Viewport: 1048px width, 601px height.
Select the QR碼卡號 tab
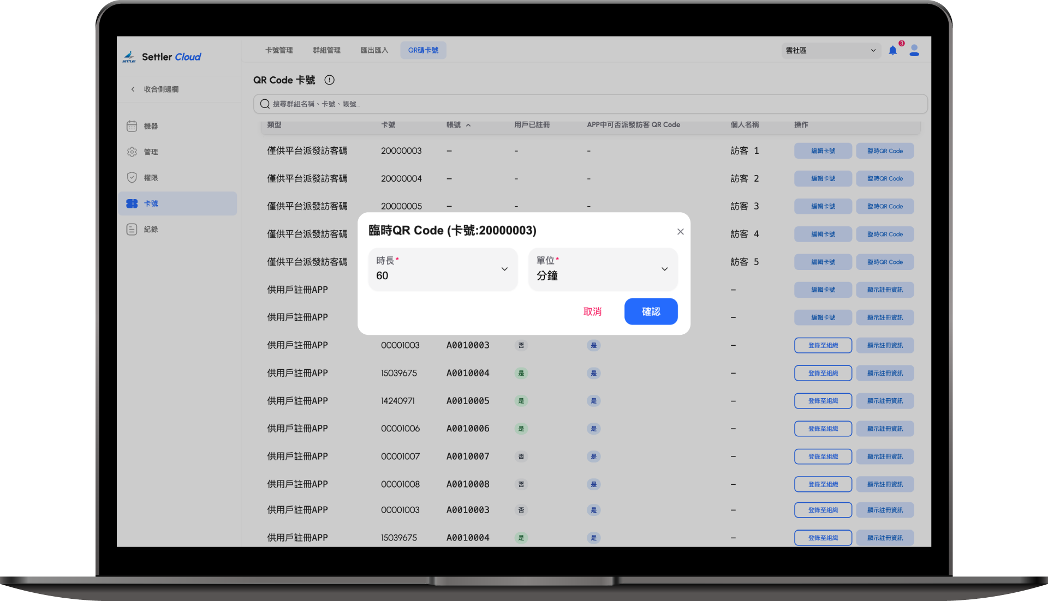(423, 50)
